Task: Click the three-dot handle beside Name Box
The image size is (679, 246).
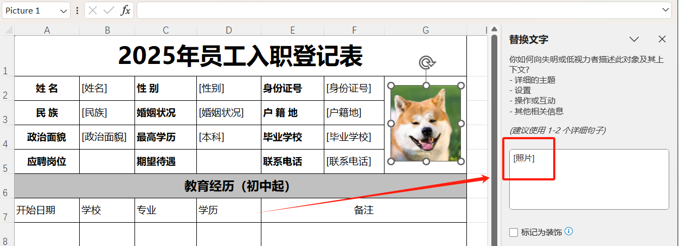Action: click(77, 10)
